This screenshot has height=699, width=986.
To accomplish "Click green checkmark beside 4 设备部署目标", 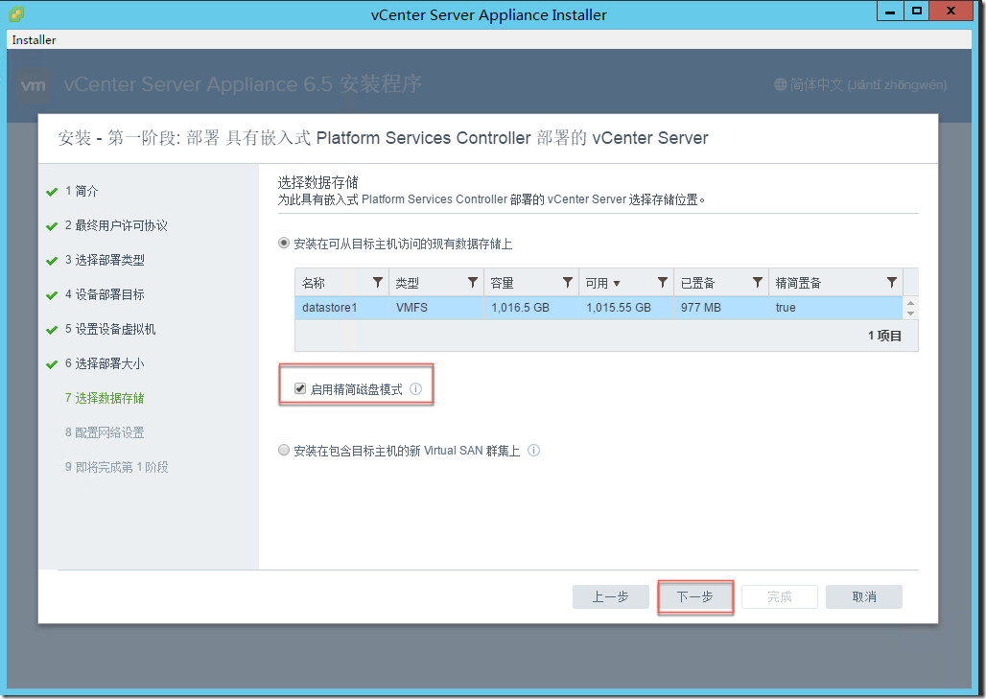I will 52,295.
